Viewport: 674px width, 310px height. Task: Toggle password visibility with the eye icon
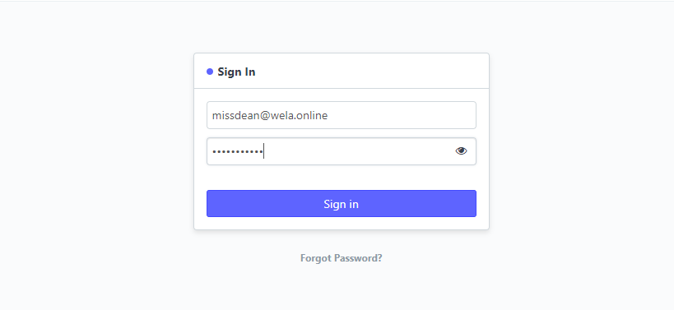tap(461, 150)
